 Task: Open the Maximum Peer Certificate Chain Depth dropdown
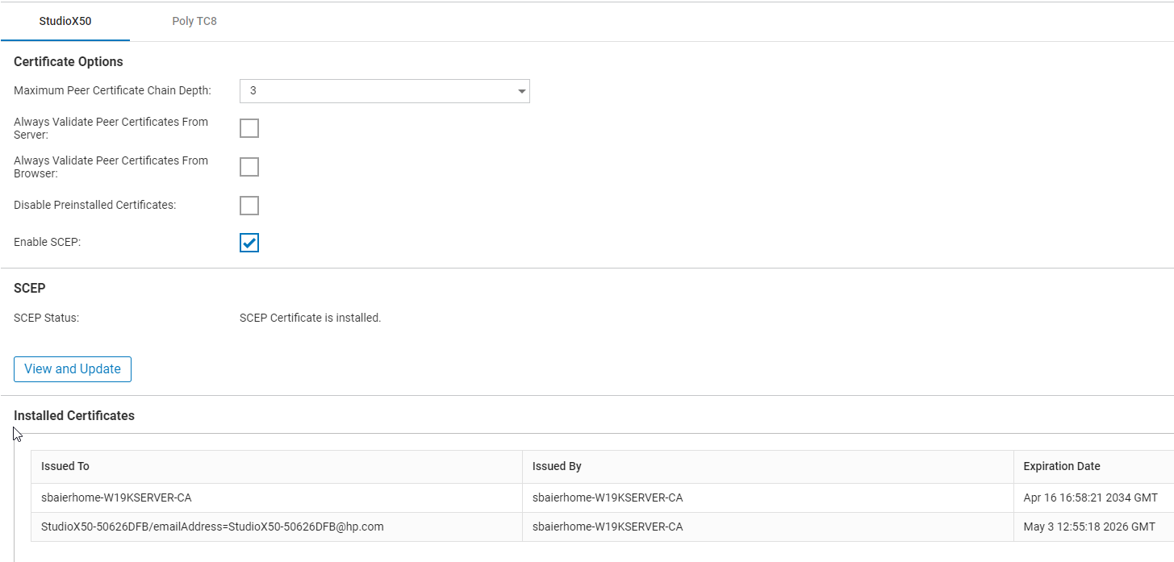point(384,91)
